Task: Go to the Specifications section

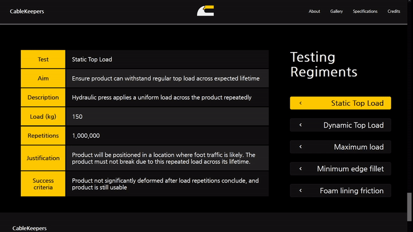Action: click(365, 11)
